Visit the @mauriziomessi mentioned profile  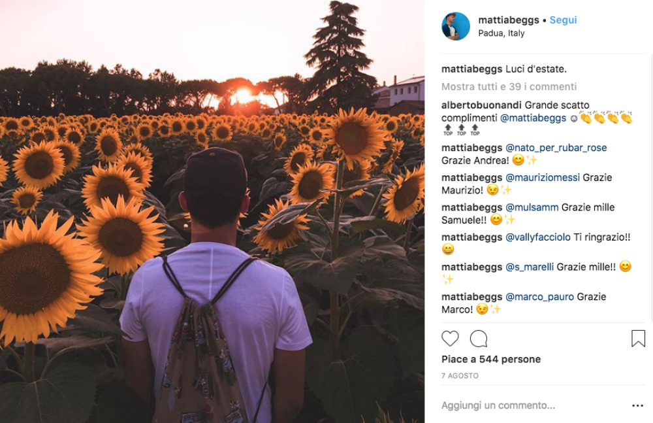543,177
